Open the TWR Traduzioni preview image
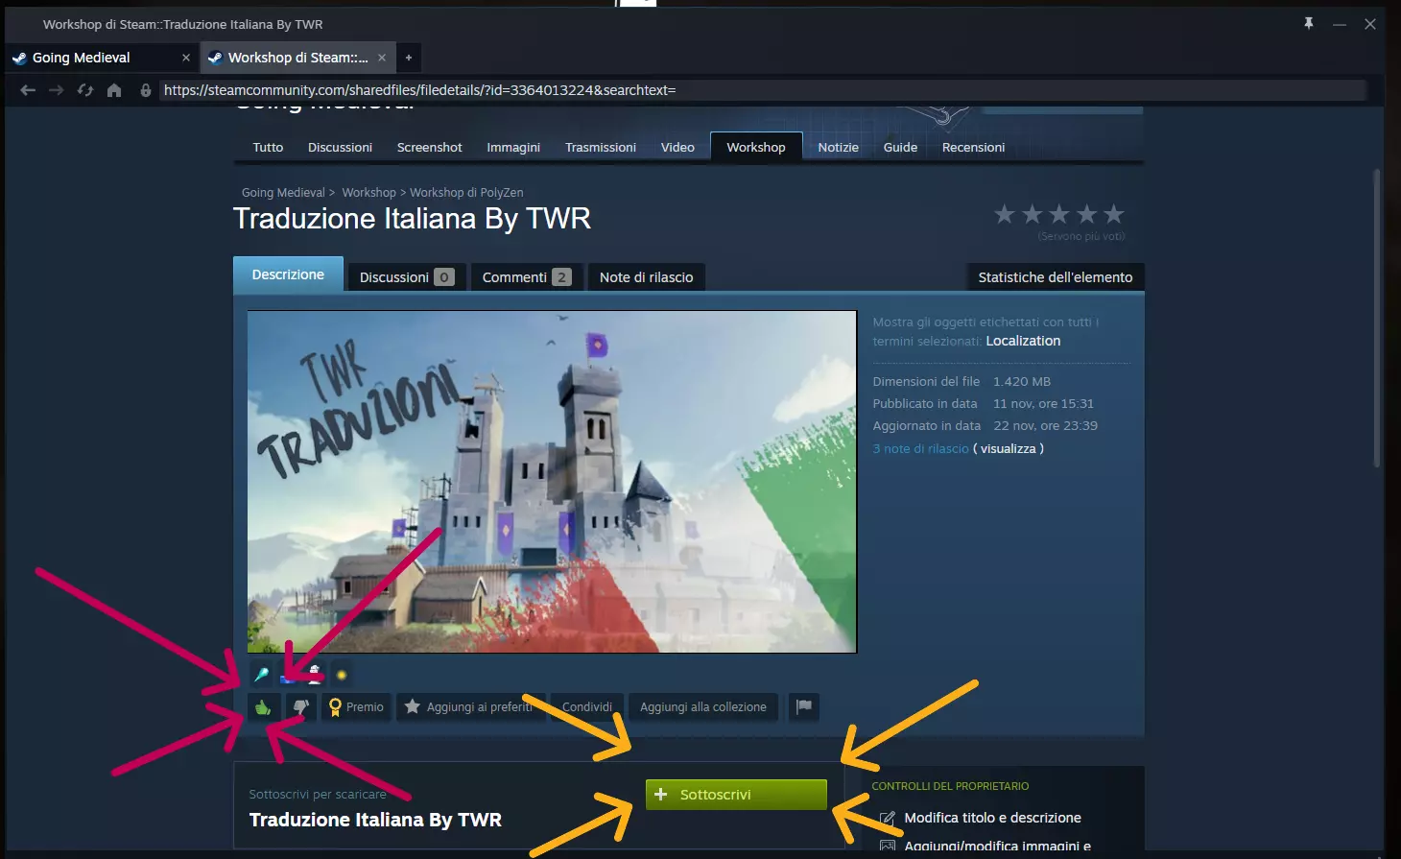Viewport: 1401px width, 859px height. [x=552, y=482]
